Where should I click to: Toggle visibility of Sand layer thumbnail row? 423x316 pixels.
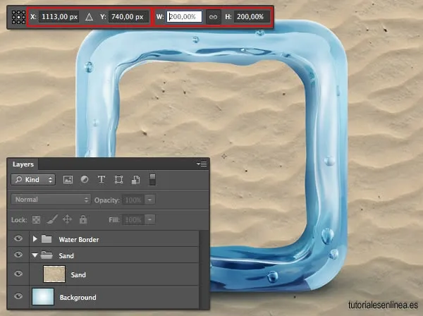[x=18, y=274]
